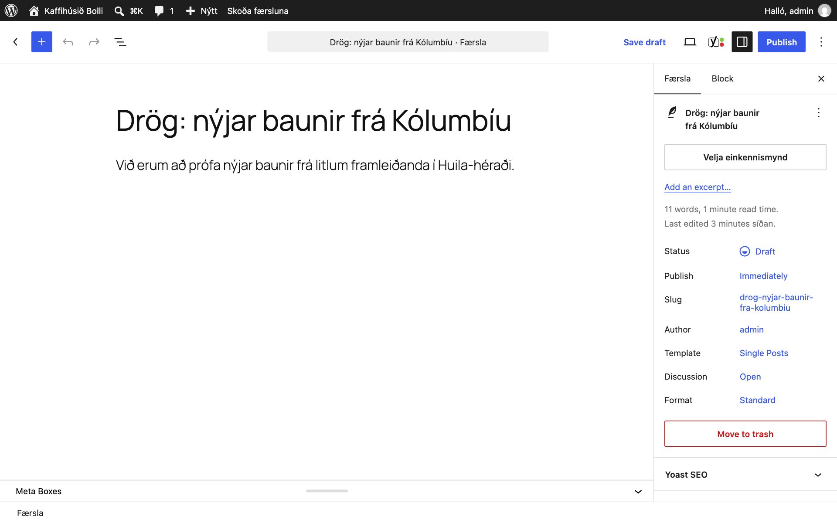This screenshot has width=837, height=523.
Task: Switch to the Block tab
Action: pos(722,78)
